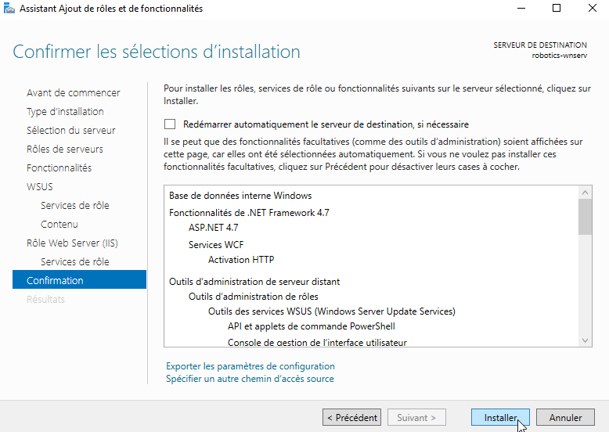Select the WSUS step in the sidebar
Screen dimensions: 609x432
40,187
